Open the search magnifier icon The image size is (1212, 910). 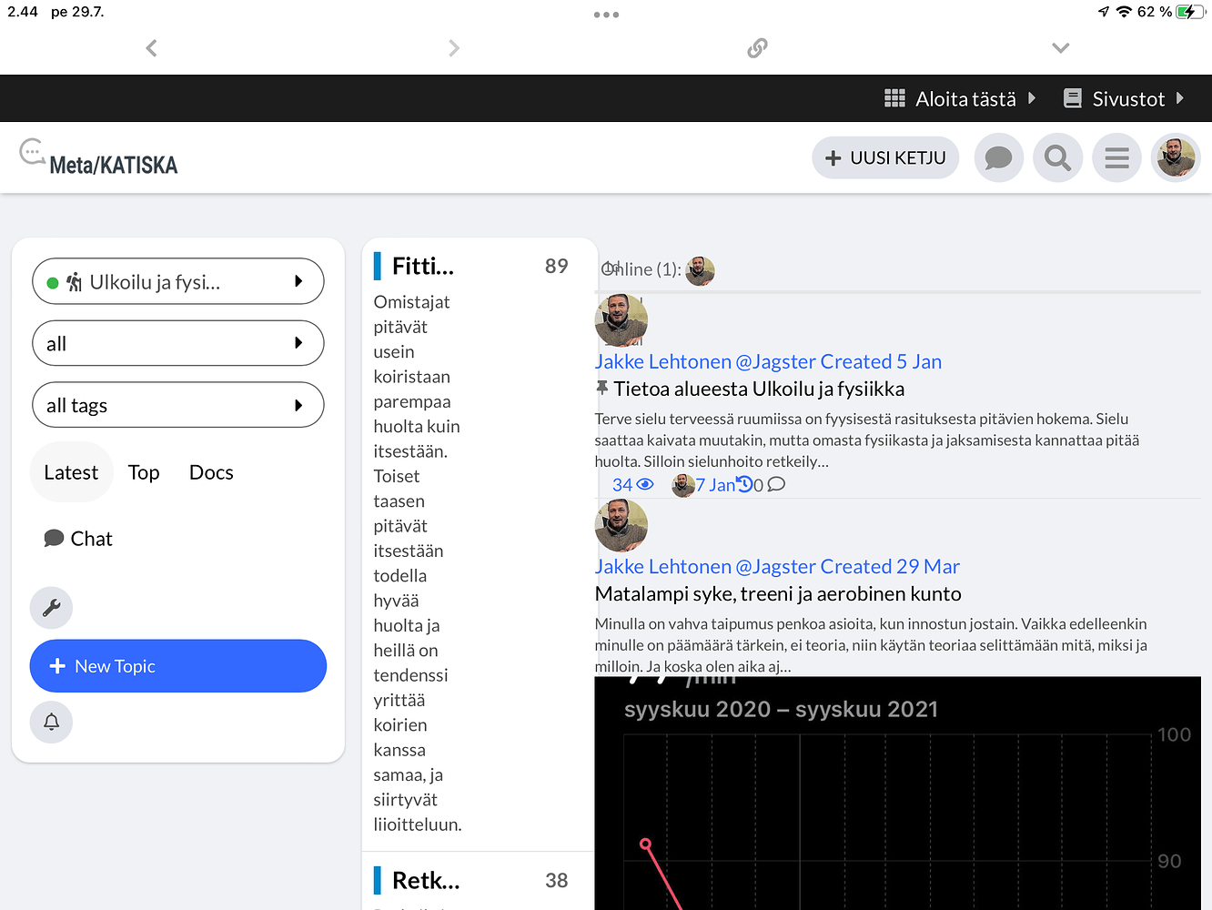click(1057, 158)
